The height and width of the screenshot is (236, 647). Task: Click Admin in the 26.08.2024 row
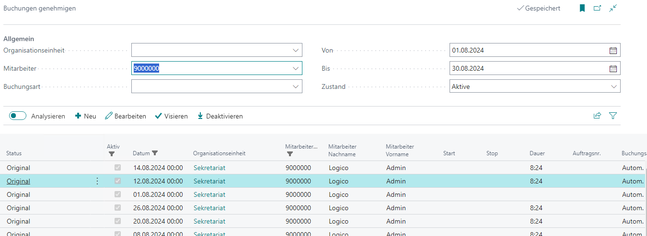(x=396, y=208)
